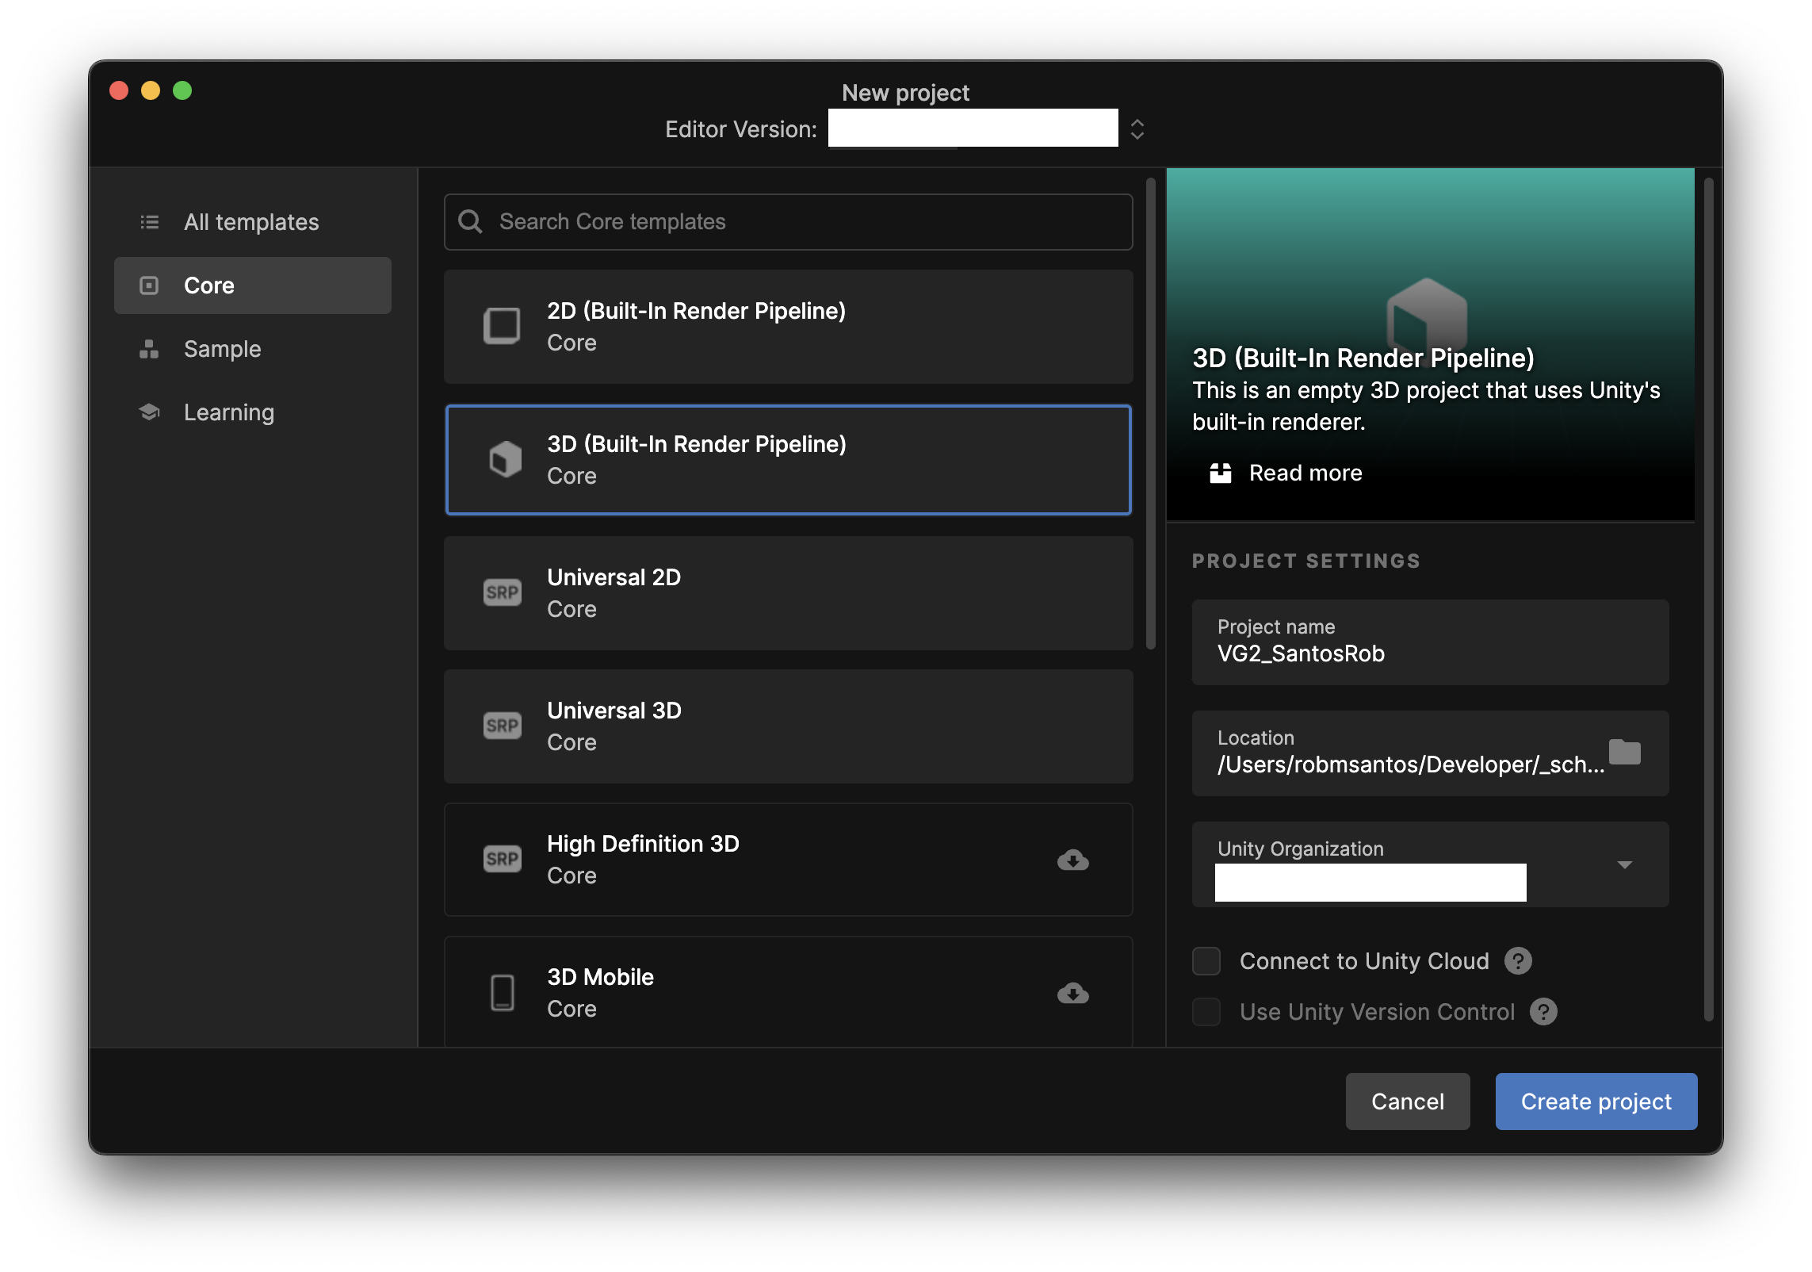Click the Universal 2D SRP icon
Viewport: 1812px width, 1272px height.
(502, 592)
